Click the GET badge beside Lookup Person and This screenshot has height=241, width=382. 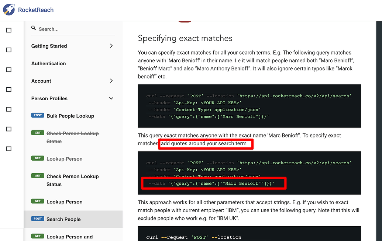pyautogui.click(x=38, y=236)
